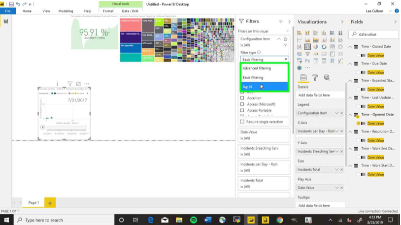Toggle Filters pane visibility eye icon
The width and height of the screenshot is (401, 225).
click(280, 22)
